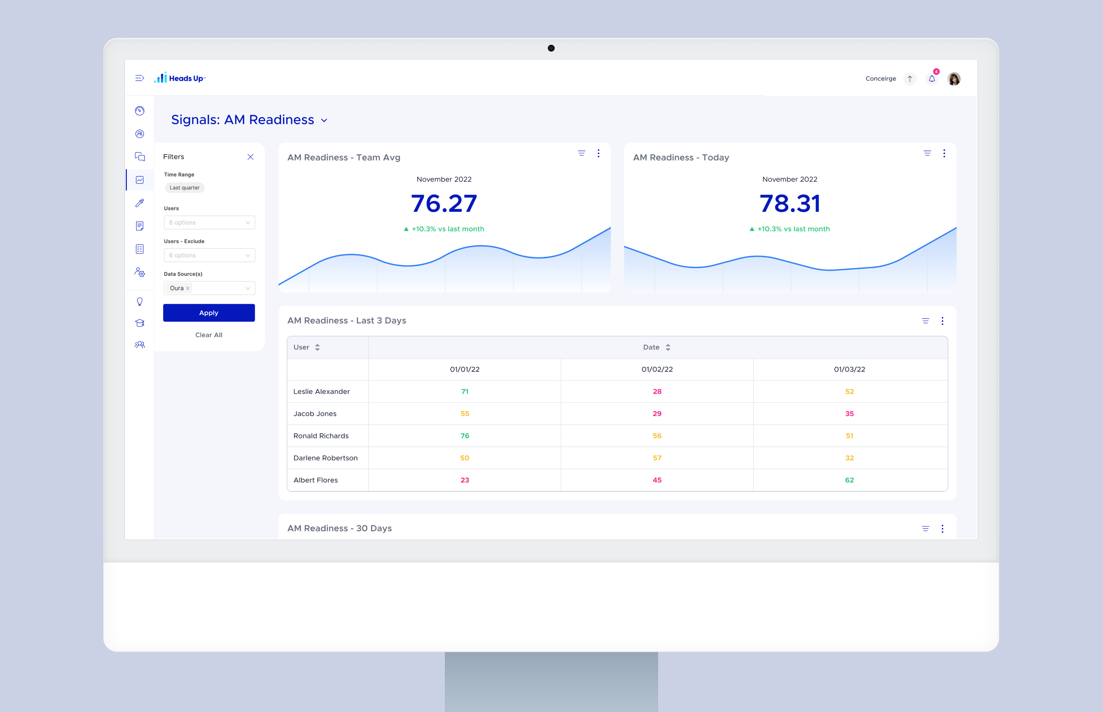Open the user settings gear icon in sidebar
The image size is (1103, 712).
pos(140,272)
